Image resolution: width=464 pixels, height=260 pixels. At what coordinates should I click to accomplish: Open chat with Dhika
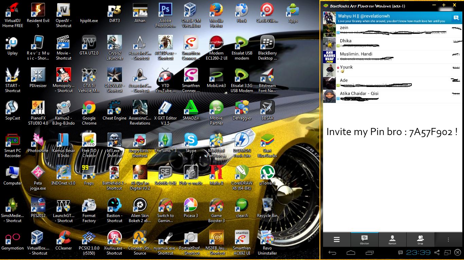[392, 44]
